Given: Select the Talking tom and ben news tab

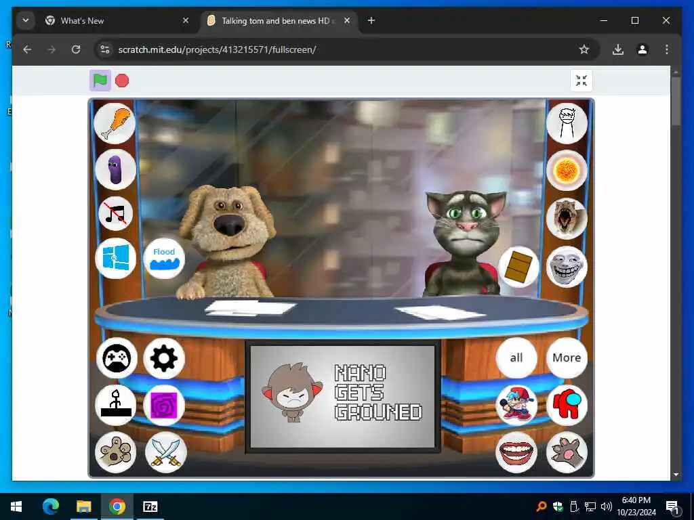Looking at the screenshot, I should 279,21.
